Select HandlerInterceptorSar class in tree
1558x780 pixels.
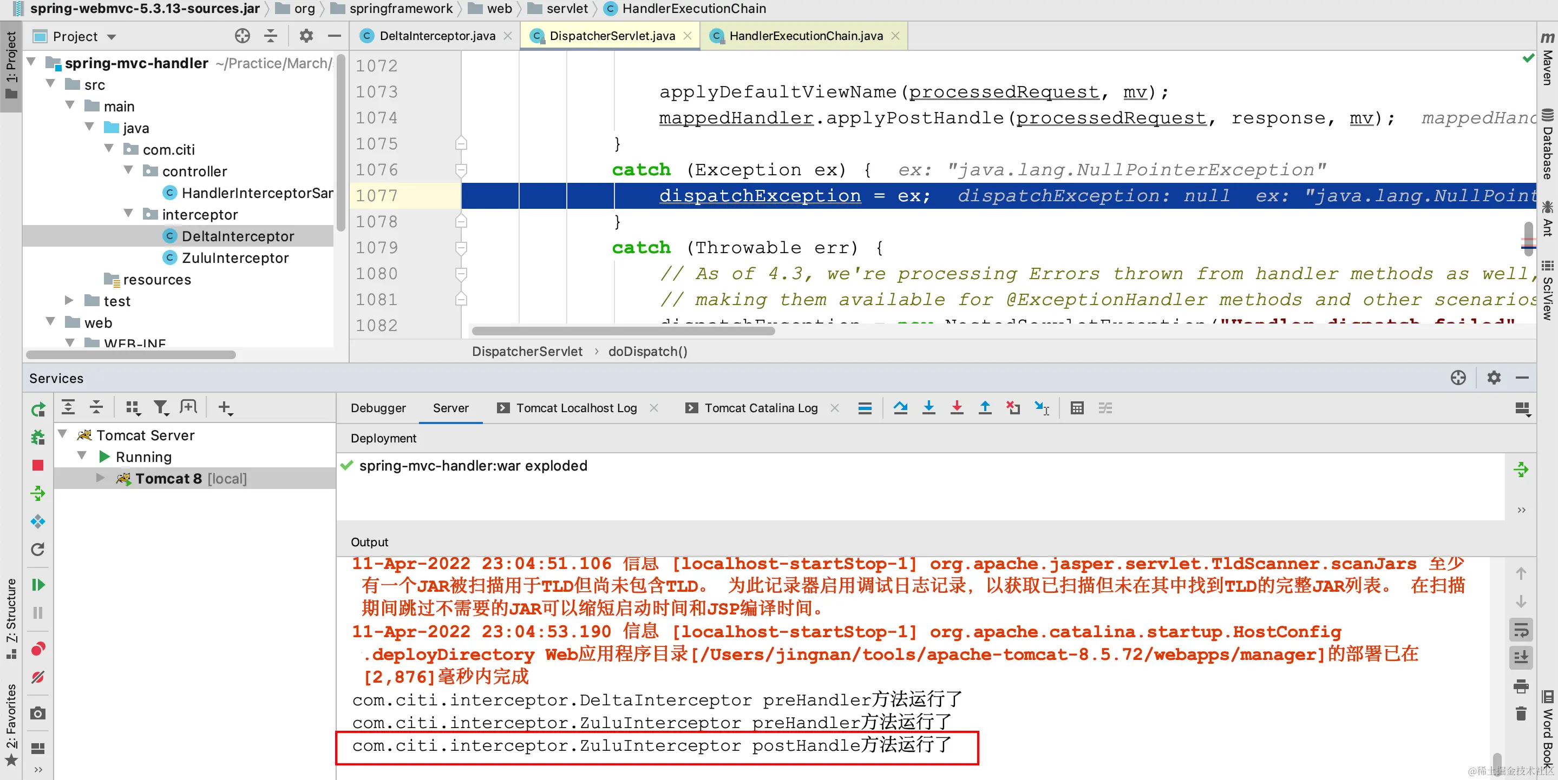click(x=257, y=193)
